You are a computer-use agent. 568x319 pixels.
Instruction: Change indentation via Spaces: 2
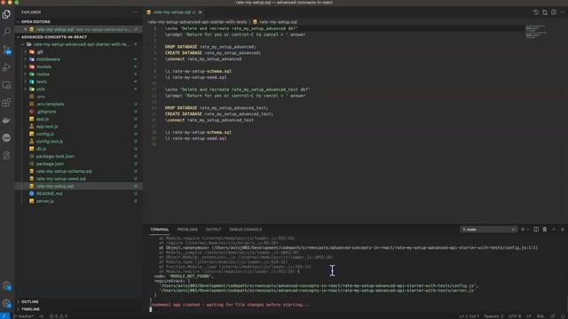click(493, 316)
